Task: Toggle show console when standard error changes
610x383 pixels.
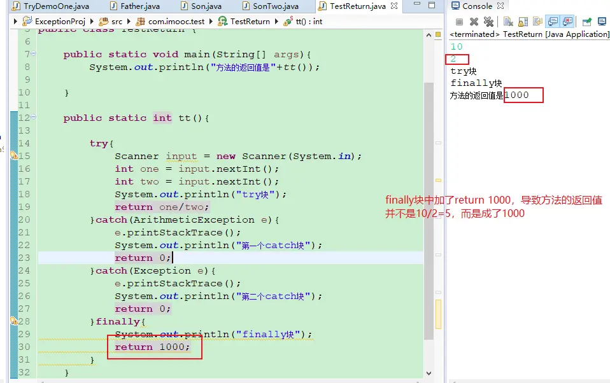Action: [567, 22]
